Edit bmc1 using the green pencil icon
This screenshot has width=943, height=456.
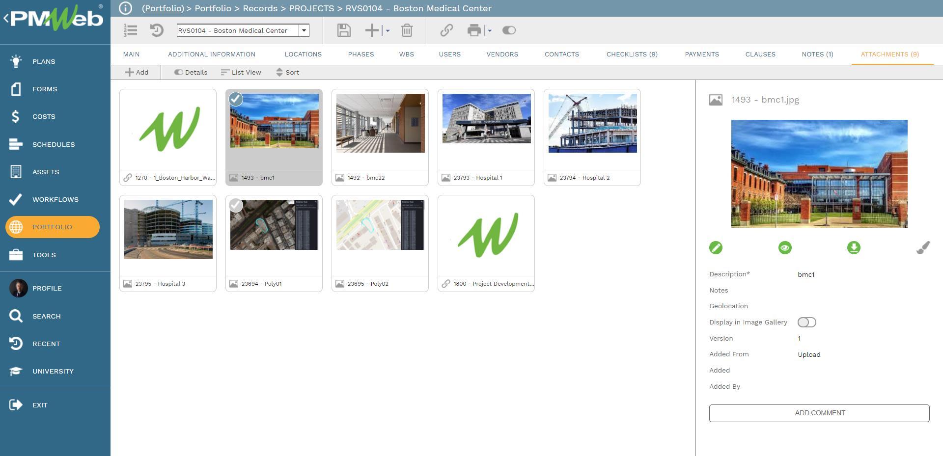pyautogui.click(x=715, y=248)
